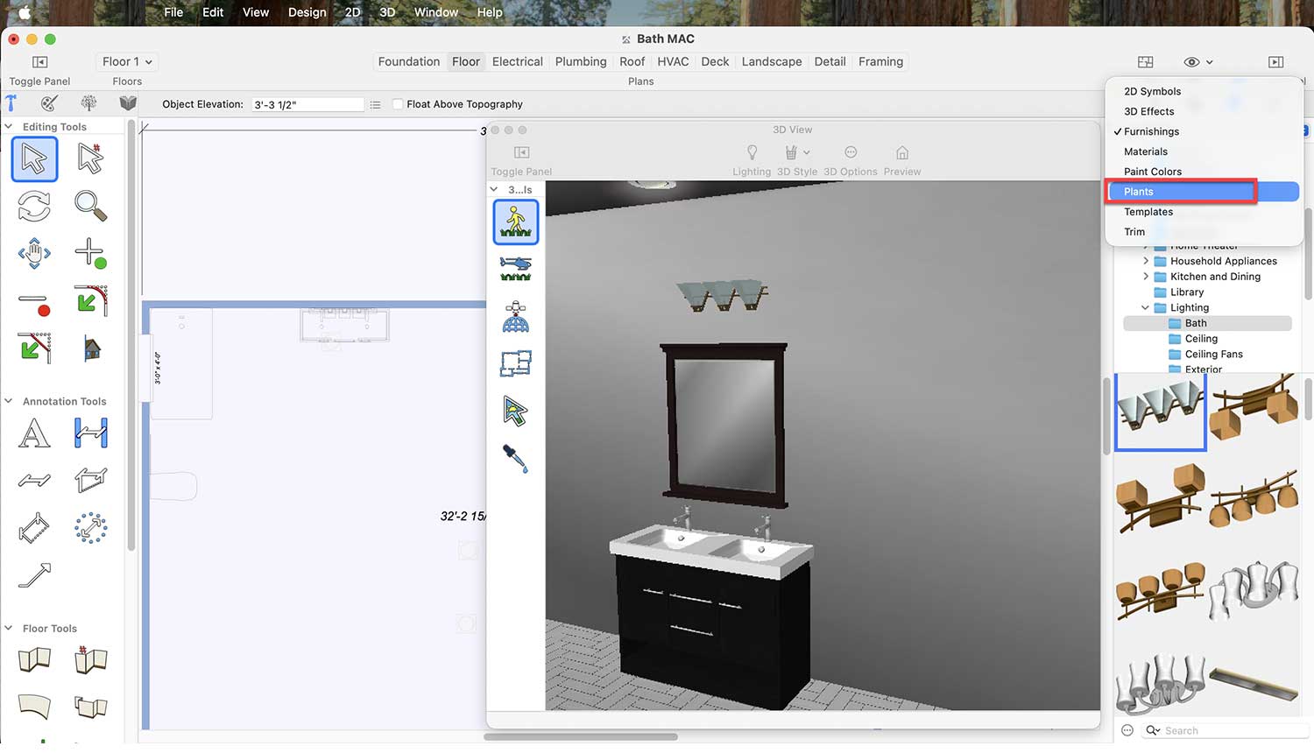Expand the Household Appliances folder

[1145, 261]
